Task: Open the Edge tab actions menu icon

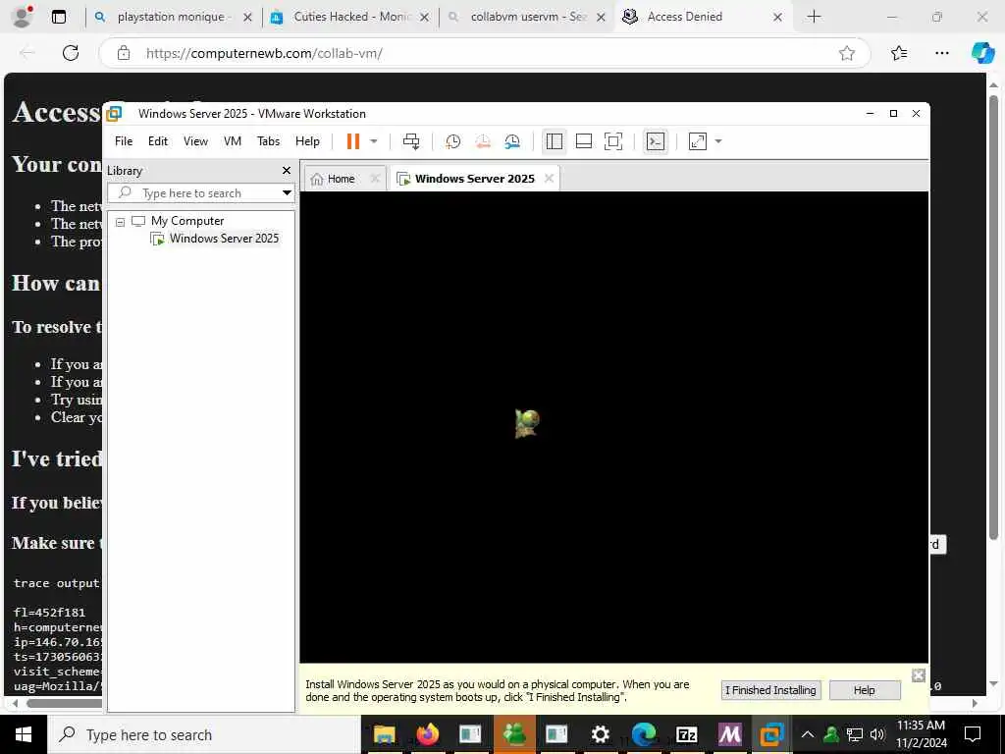Action: 58,17
